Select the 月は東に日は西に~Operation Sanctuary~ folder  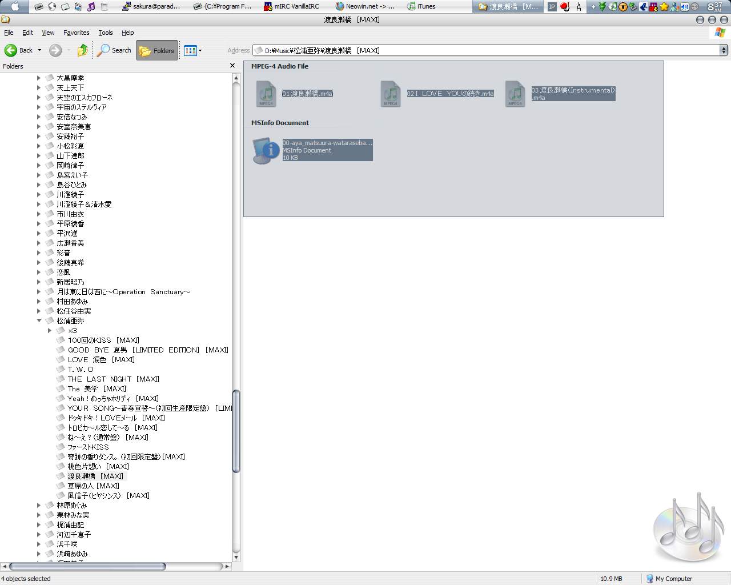click(123, 292)
